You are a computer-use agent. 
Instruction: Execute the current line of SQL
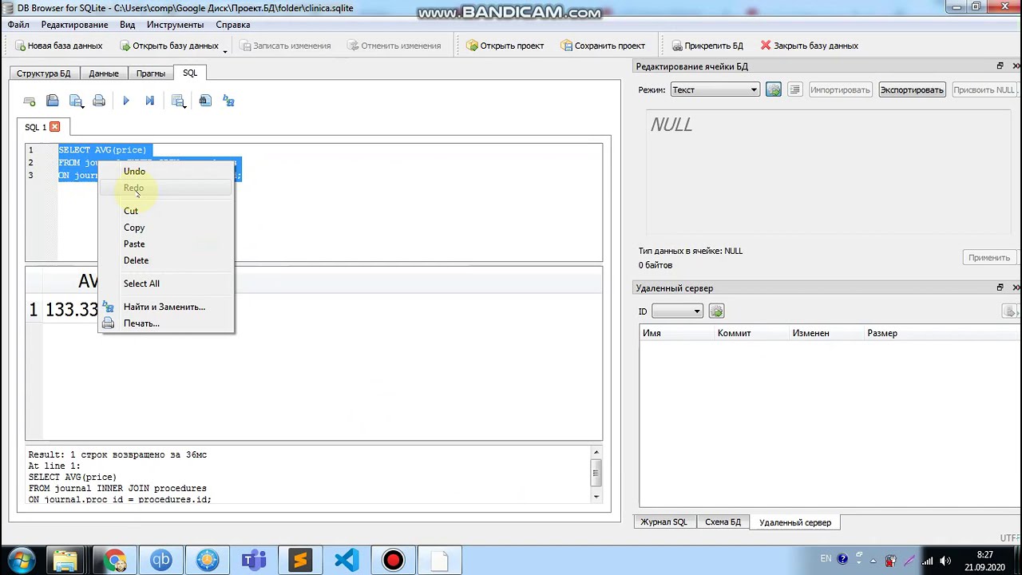click(149, 101)
